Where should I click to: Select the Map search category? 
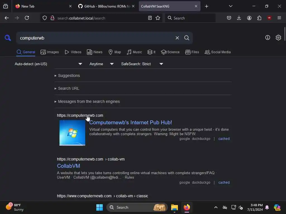pyautogui.click(x=115, y=52)
